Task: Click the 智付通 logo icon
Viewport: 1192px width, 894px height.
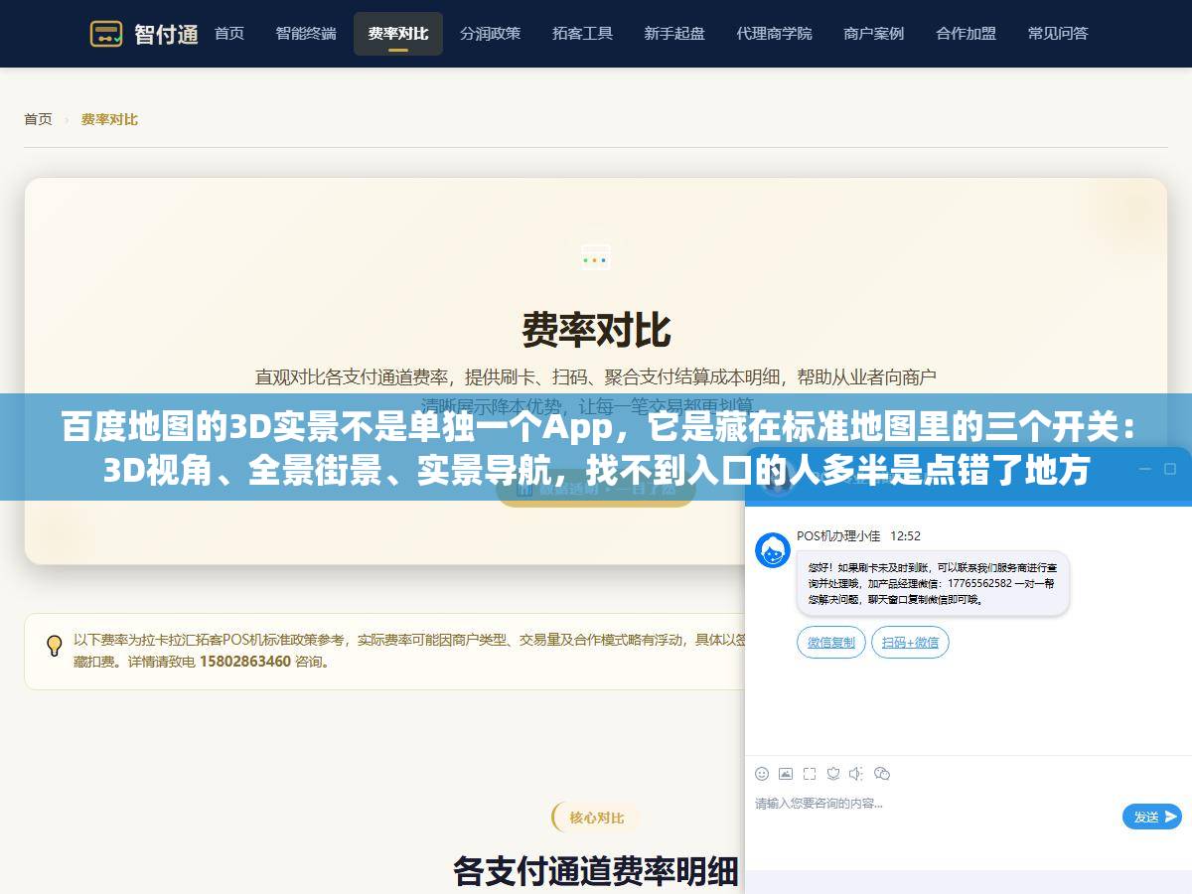Action: (x=106, y=34)
